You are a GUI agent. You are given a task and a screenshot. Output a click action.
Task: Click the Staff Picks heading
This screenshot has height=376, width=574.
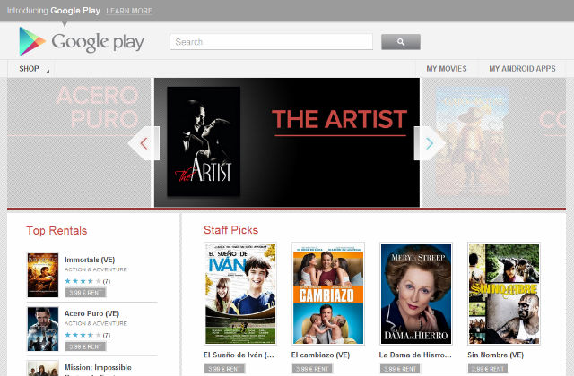tap(230, 230)
